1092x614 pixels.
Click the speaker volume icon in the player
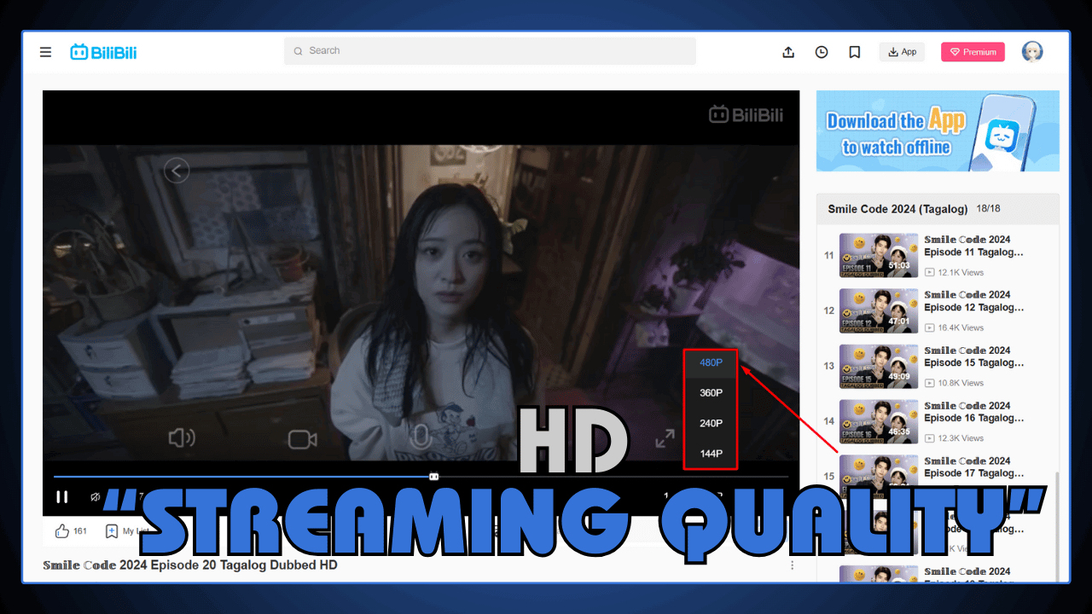pyautogui.click(x=180, y=437)
